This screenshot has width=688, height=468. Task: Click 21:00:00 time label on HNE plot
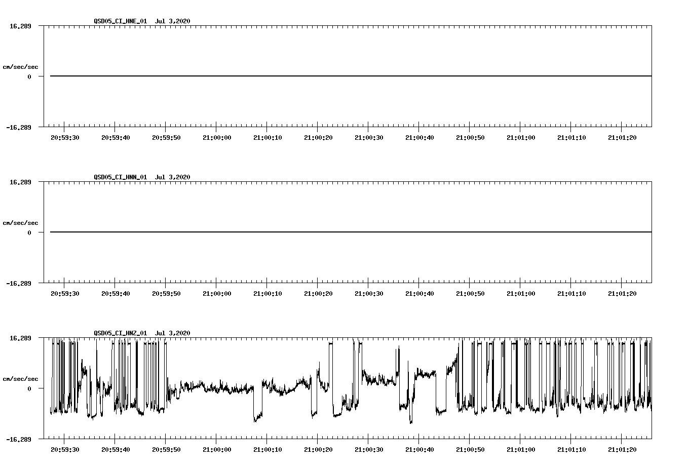(217, 138)
